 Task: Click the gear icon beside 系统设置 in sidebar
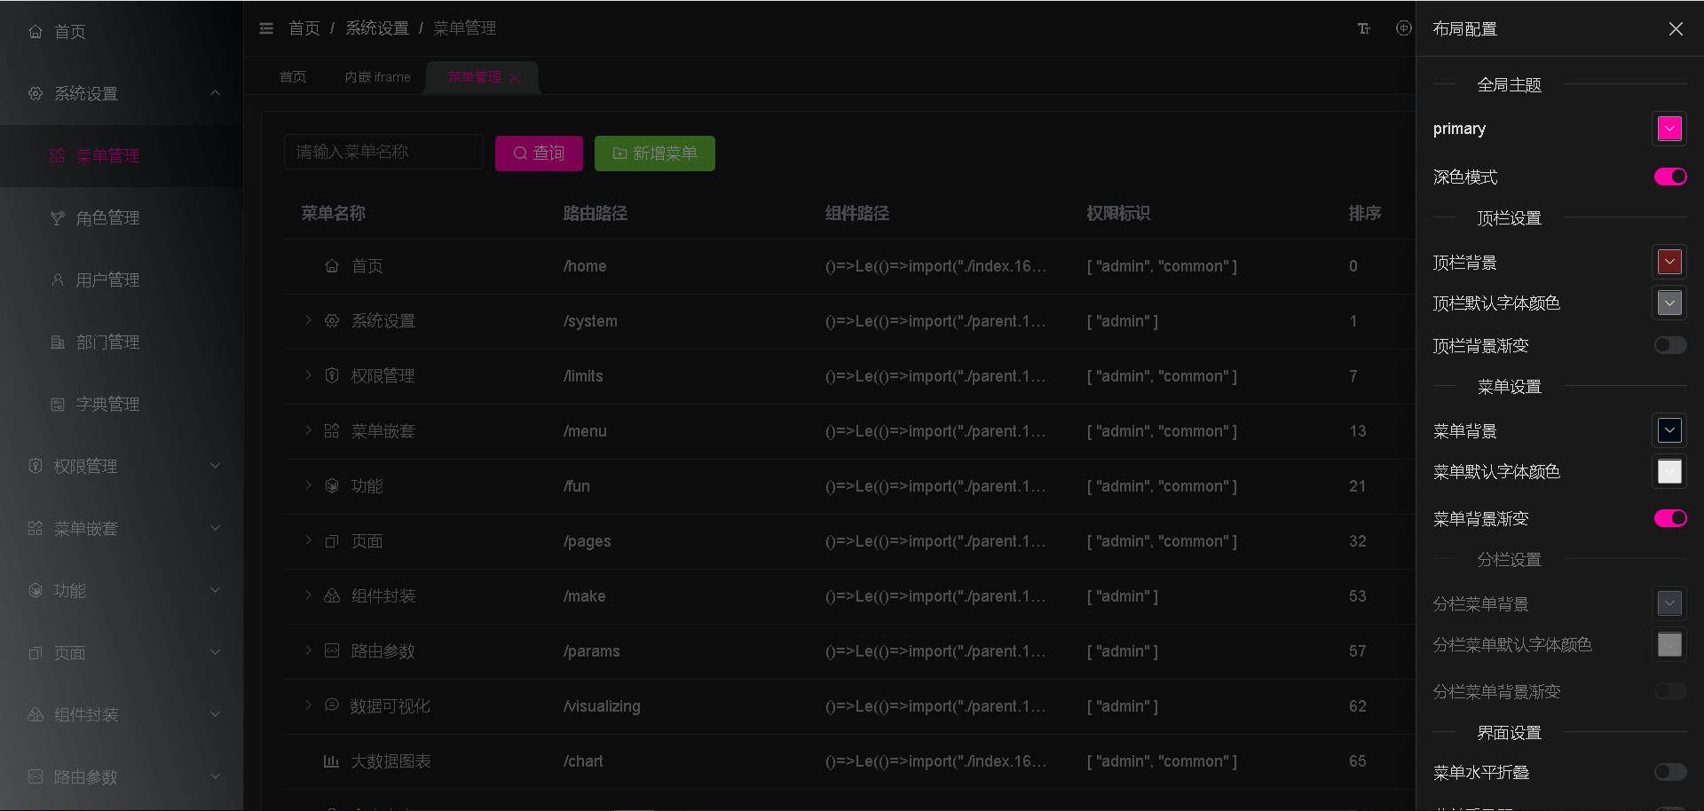tap(35, 93)
